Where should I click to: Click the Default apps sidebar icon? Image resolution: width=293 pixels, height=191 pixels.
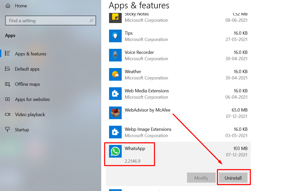8,69
